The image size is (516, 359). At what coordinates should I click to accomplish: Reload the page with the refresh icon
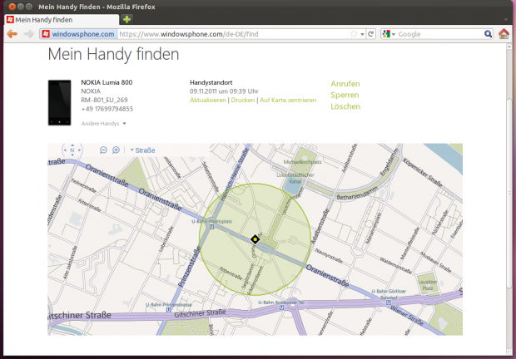pyautogui.click(x=372, y=34)
